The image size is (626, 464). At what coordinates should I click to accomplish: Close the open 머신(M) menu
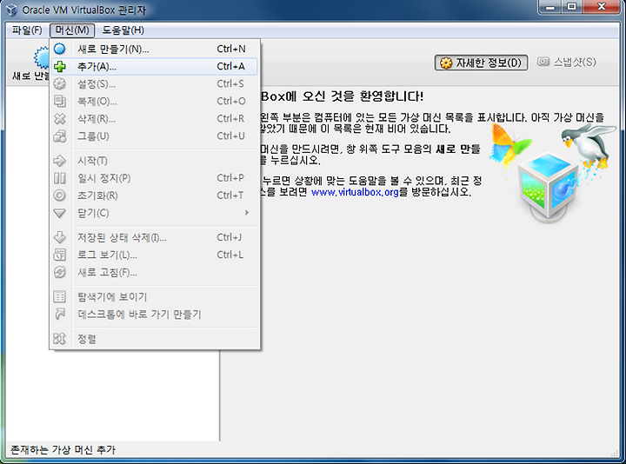click(72, 30)
